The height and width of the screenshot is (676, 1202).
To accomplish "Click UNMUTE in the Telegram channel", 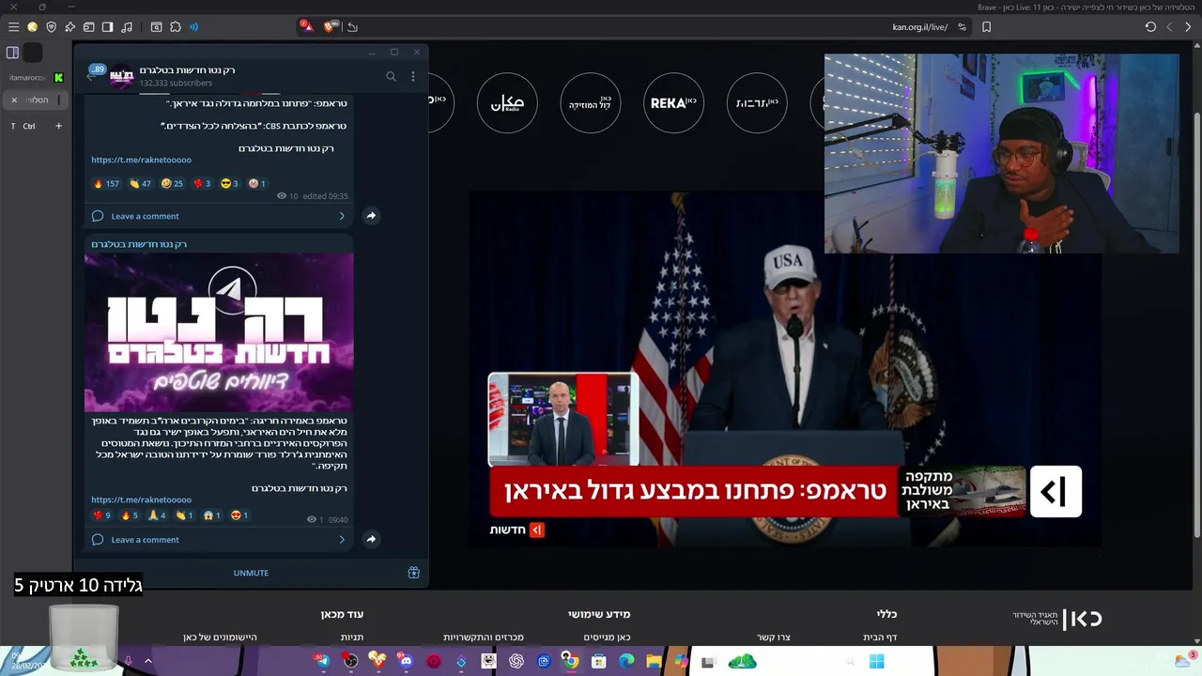I will (251, 573).
